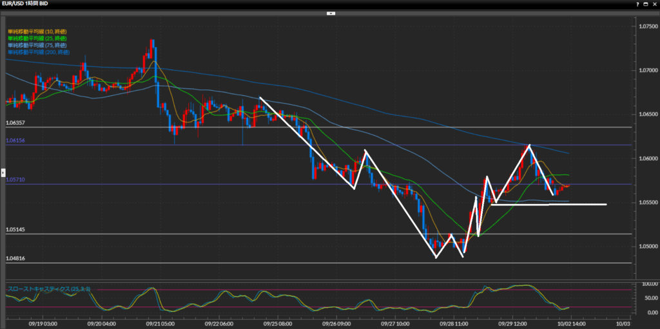Close the EUR/USD chart window
The height and width of the screenshot is (329, 660).
coord(654,4)
